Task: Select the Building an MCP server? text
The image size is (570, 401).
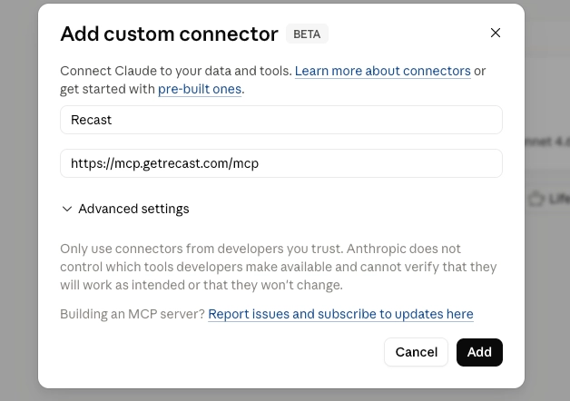Action: 133,314
